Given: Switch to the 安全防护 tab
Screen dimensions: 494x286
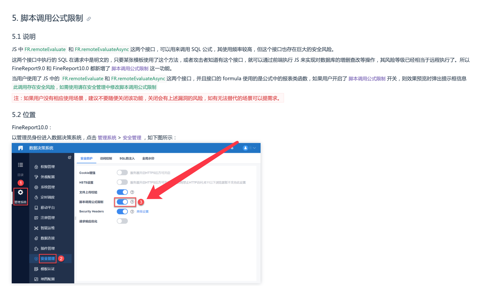Looking at the screenshot, I should (x=86, y=158).
